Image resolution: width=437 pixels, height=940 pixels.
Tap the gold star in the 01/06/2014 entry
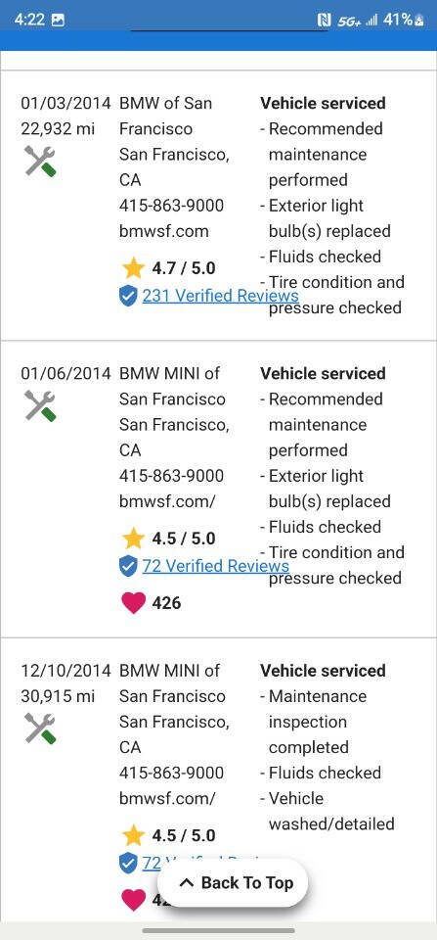tap(133, 539)
